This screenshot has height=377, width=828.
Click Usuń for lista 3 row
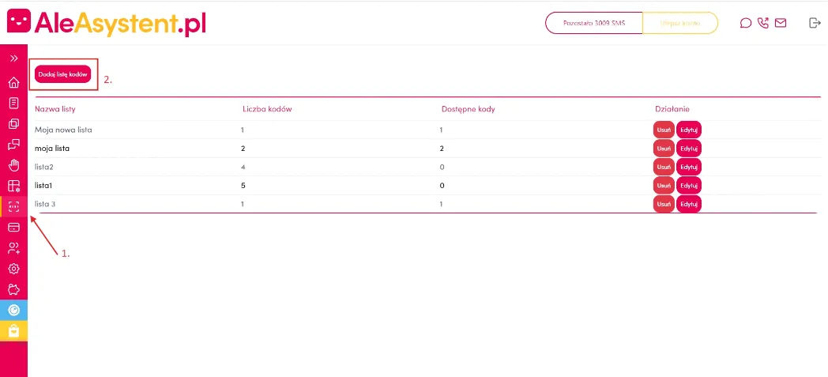click(664, 204)
